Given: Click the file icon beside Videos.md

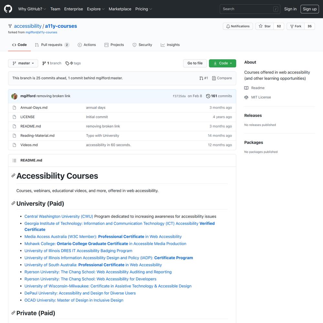Looking at the screenshot, I should click(x=14, y=145).
